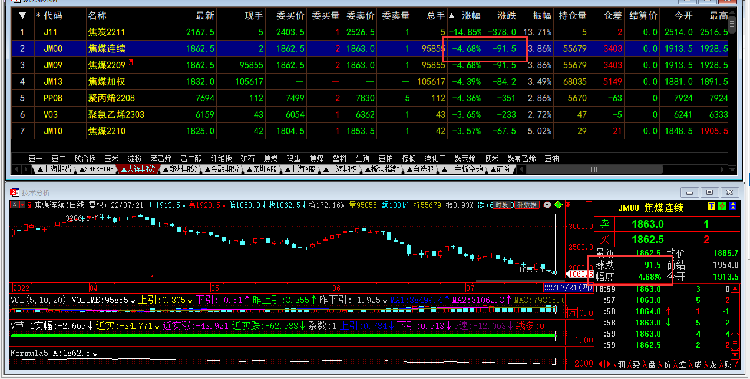
Task: Select the 大连期货 tab
Action: (137, 169)
